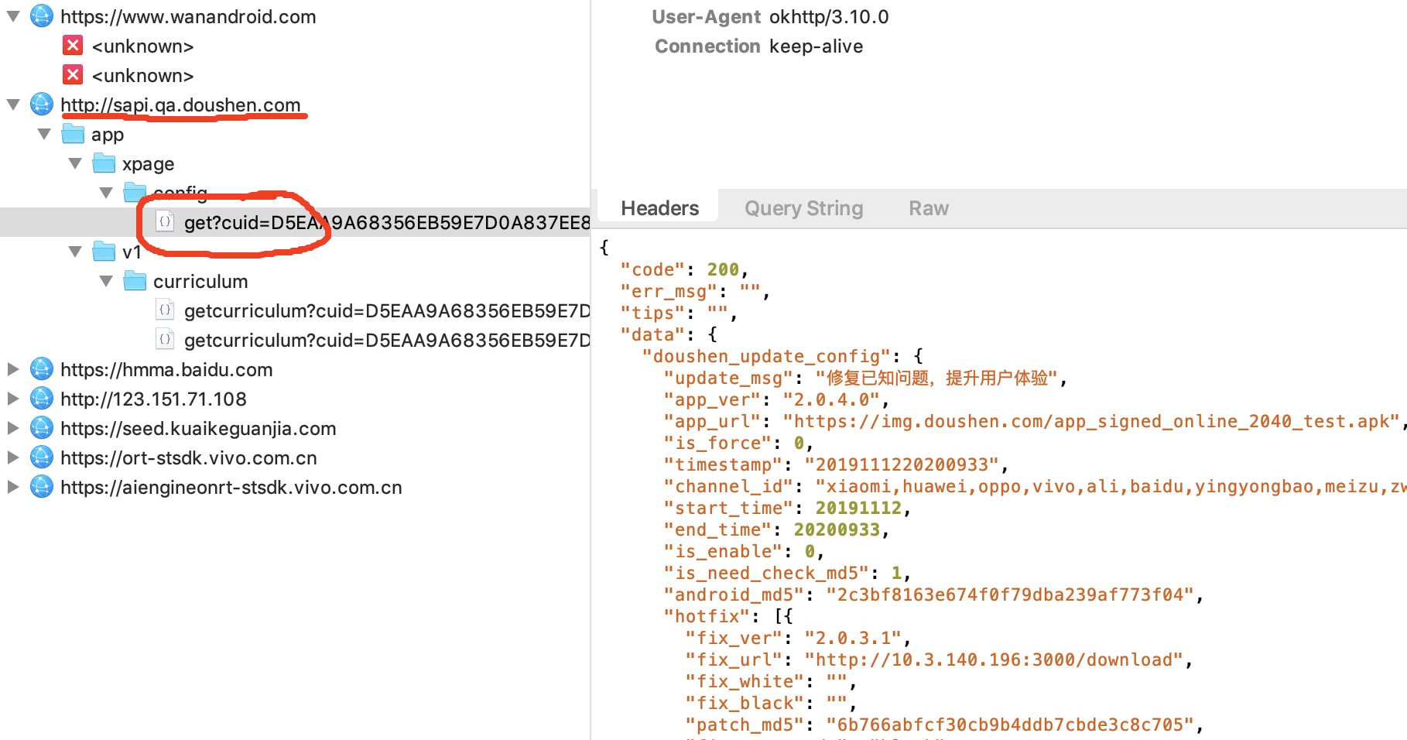Click the v1 folder icon
The width and height of the screenshot is (1407, 740).
pyautogui.click(x=104, y=252)
